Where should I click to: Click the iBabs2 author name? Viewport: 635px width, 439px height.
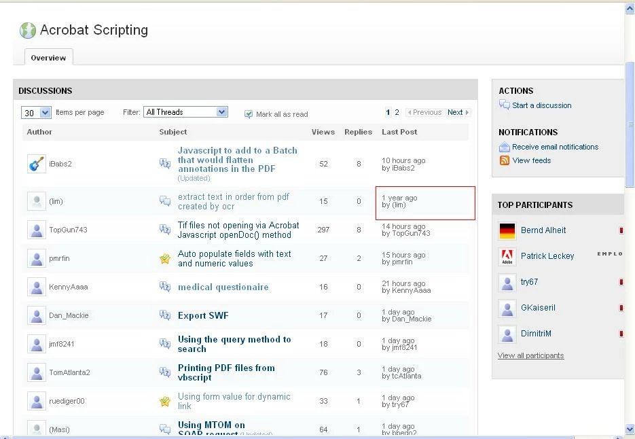60,164
